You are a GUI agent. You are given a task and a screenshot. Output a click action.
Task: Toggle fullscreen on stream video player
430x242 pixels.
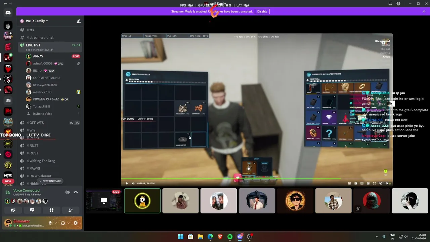374,183
